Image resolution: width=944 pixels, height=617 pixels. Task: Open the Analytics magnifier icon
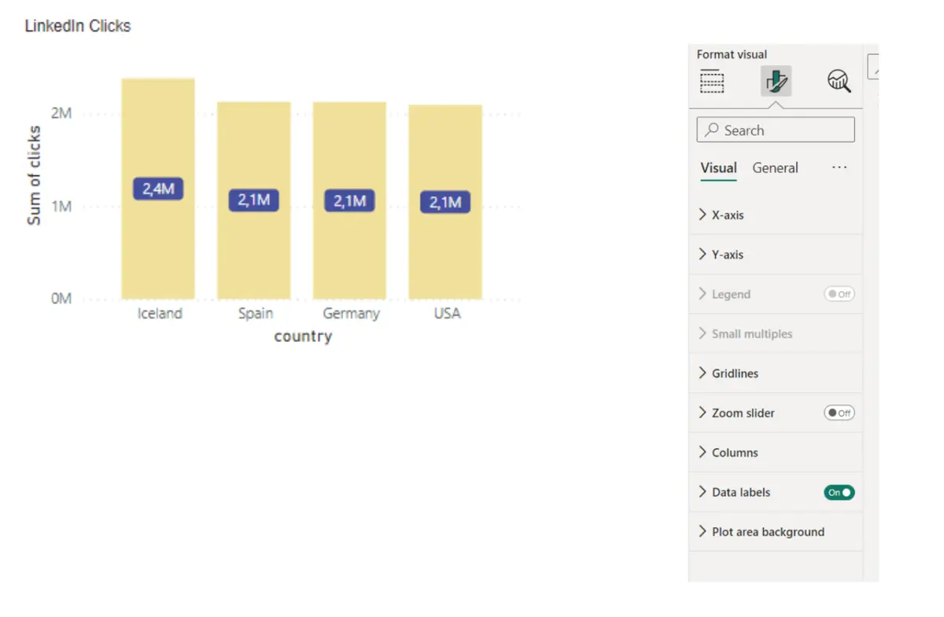tap(839, 81)
